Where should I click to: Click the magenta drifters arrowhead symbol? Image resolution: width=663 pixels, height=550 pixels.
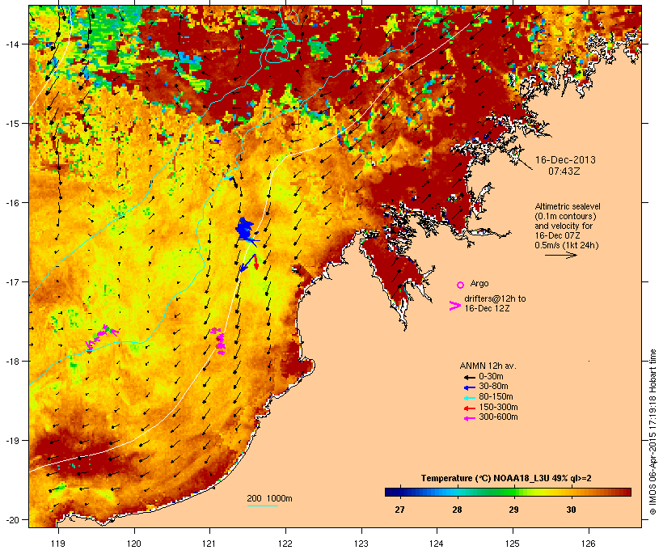pos(455,306)
